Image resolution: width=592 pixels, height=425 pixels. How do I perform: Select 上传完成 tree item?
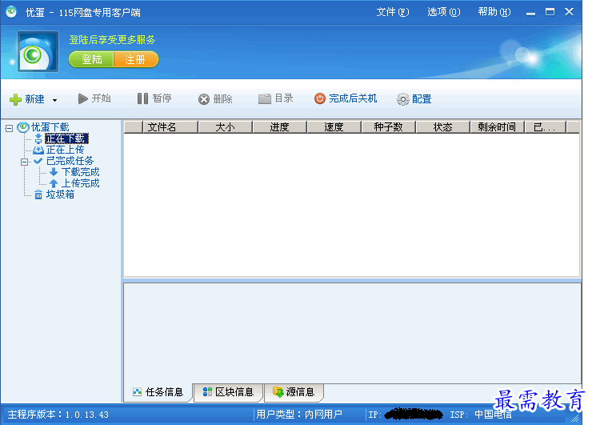(80, 183)
